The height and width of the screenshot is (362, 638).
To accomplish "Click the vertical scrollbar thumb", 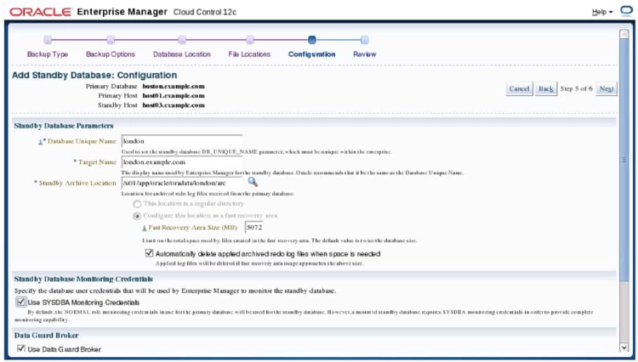I will coord(624,160).
